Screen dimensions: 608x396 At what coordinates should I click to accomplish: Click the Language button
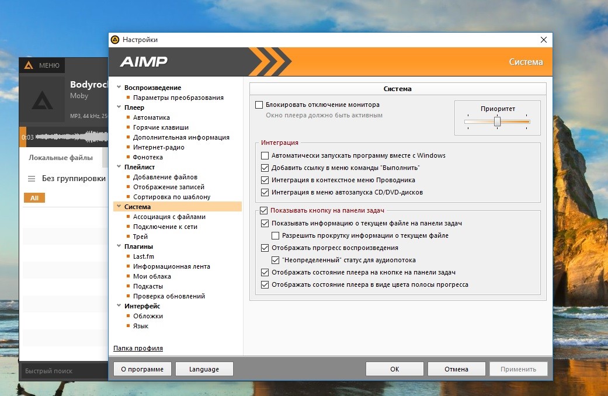[x=204, y=369]
